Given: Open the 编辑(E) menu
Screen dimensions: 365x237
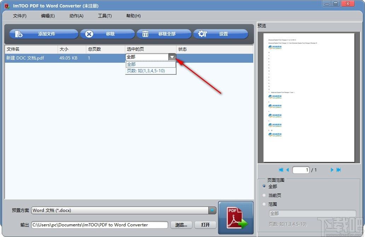Looking at the screenshot, I should pyautogui.click(x=48, y=16).
